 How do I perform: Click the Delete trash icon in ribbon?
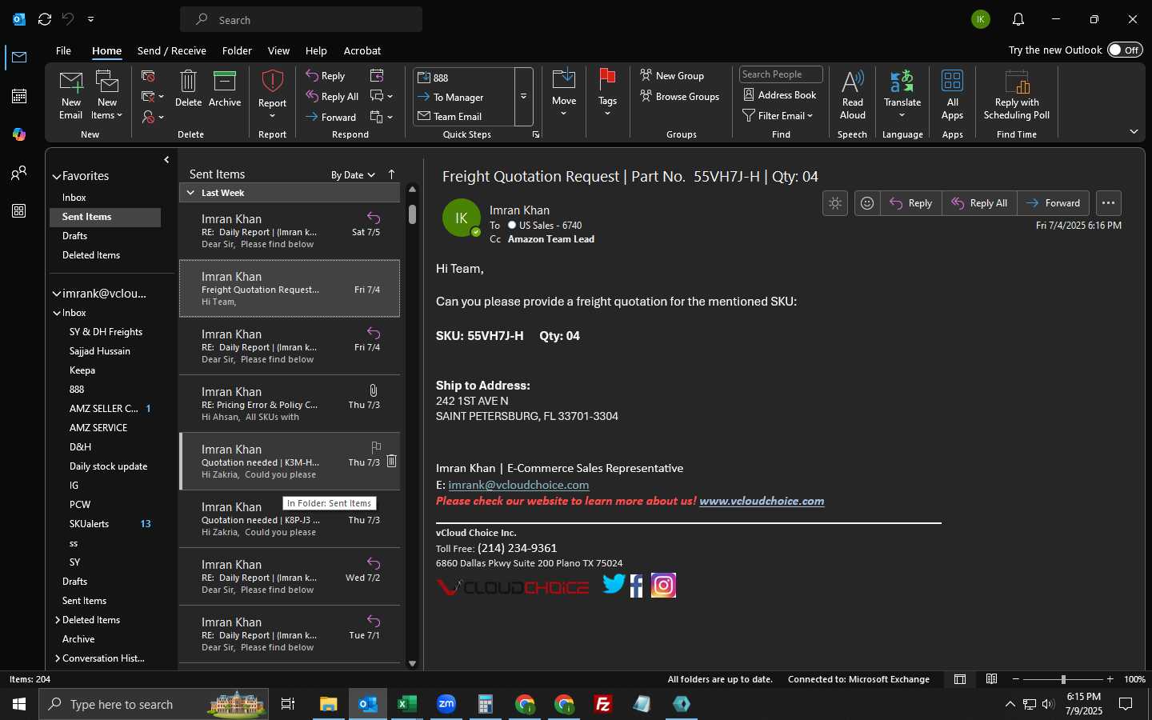[x=188, y=82]
